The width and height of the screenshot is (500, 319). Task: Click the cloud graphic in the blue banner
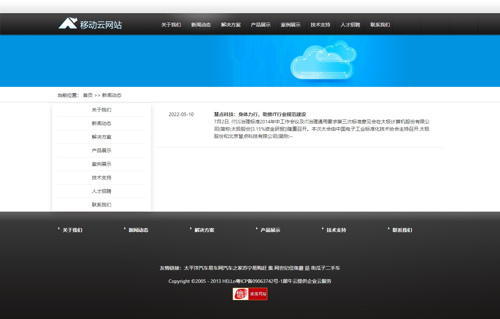[x=323, y=61]
